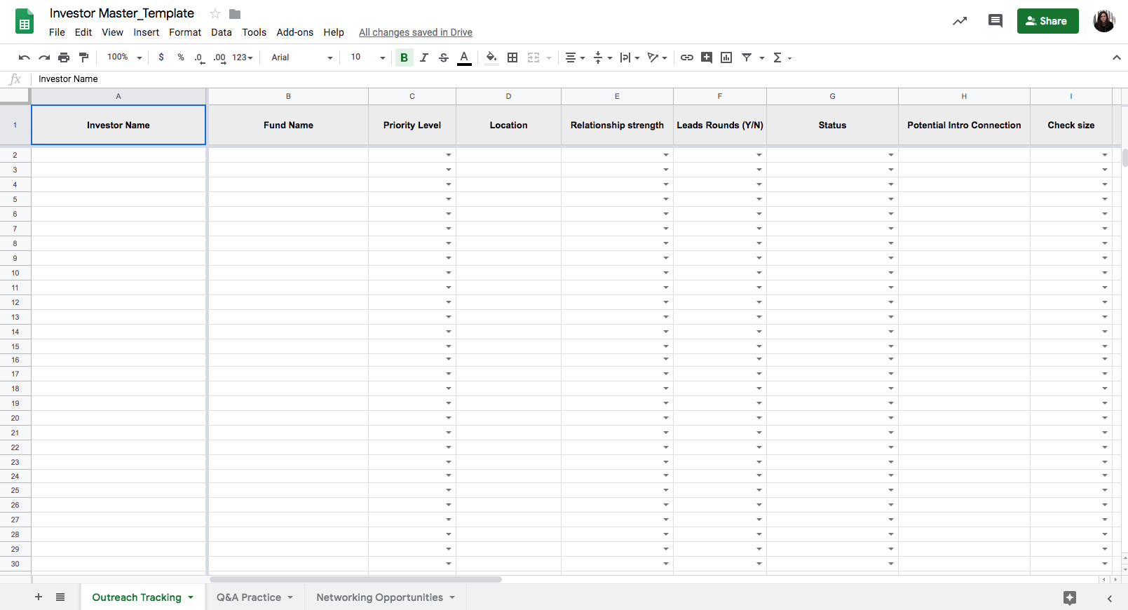Viewport: 1128px width, 610px height.
Task: Open the Data menu
Action: pos(222,32)
